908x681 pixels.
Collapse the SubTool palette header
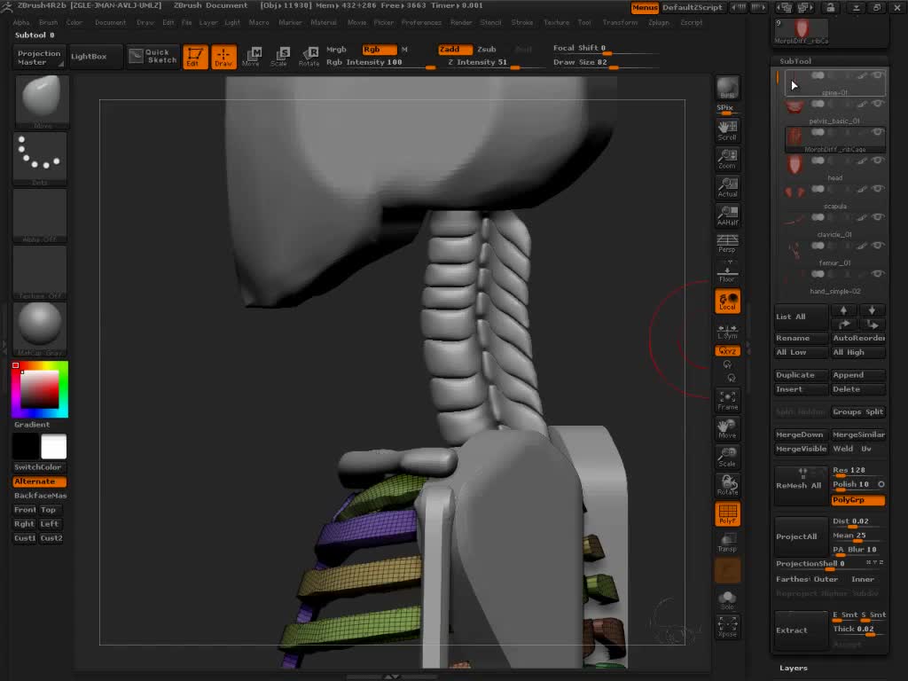(795, 61)
